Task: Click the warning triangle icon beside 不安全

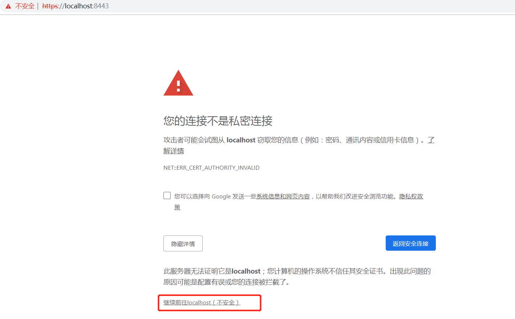Action: pos(8,6)
